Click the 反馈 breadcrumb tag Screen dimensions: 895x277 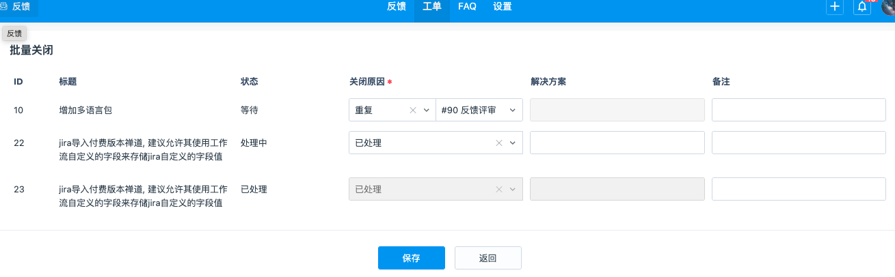click(14, 33)
